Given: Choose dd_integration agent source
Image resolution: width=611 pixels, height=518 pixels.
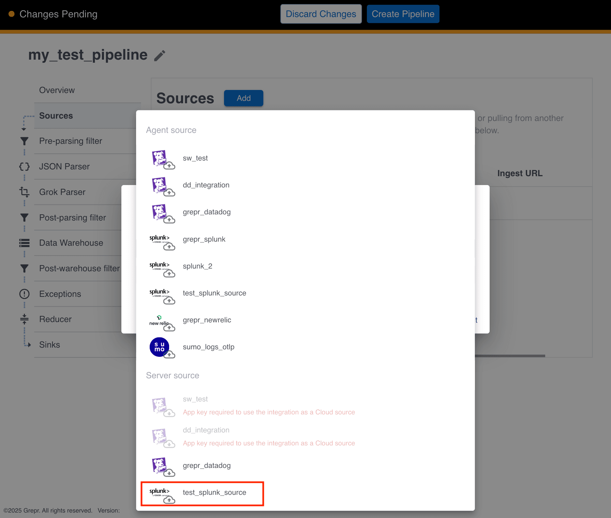Looking at the screenshot, I should [305, 185].
